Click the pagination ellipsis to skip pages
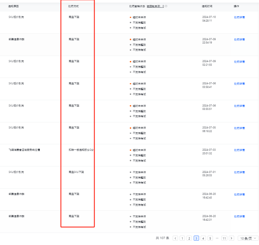Screen dimensions: 259x245 217,238
